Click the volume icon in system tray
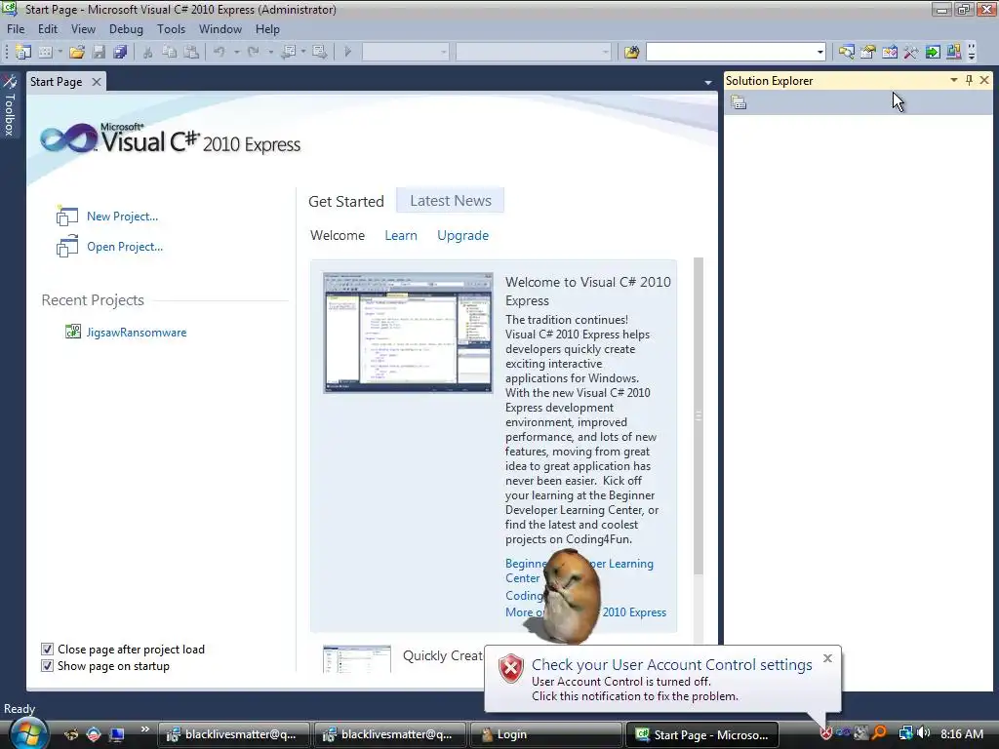Screen dimensions: 999x749 (924, 733)
